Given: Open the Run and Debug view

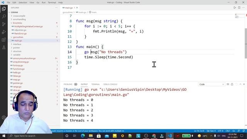Looking at the screenshot, I should coord(4,32).
